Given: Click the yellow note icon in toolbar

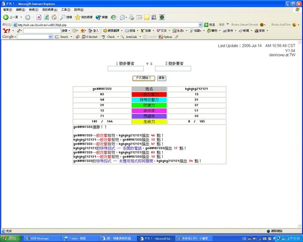Looking at the screenshot, I should tap(146, 17).
